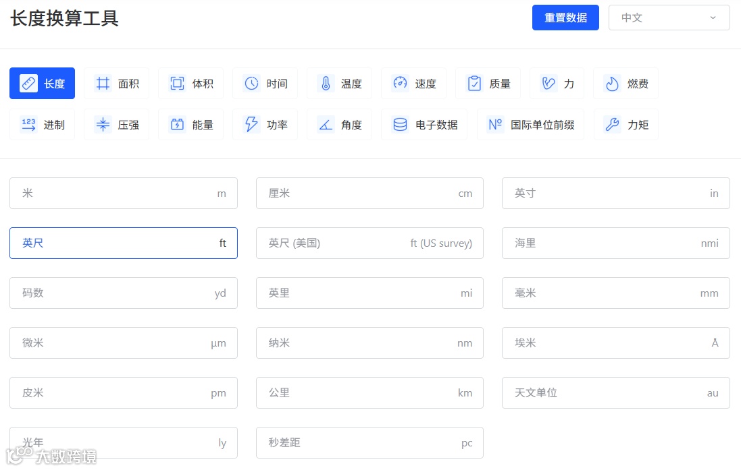
Task: Switch to the 面积 tab label
Action: point(128,84)
